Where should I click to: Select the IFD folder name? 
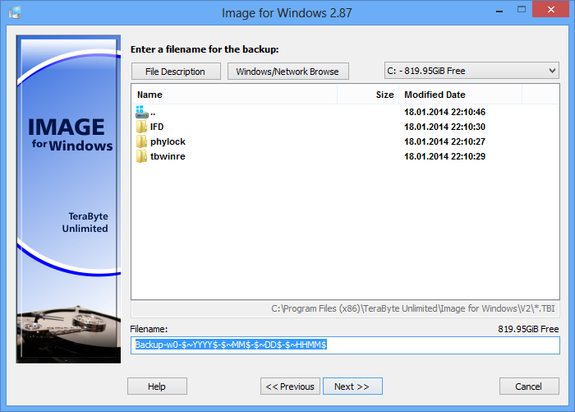tap(157, 127)
